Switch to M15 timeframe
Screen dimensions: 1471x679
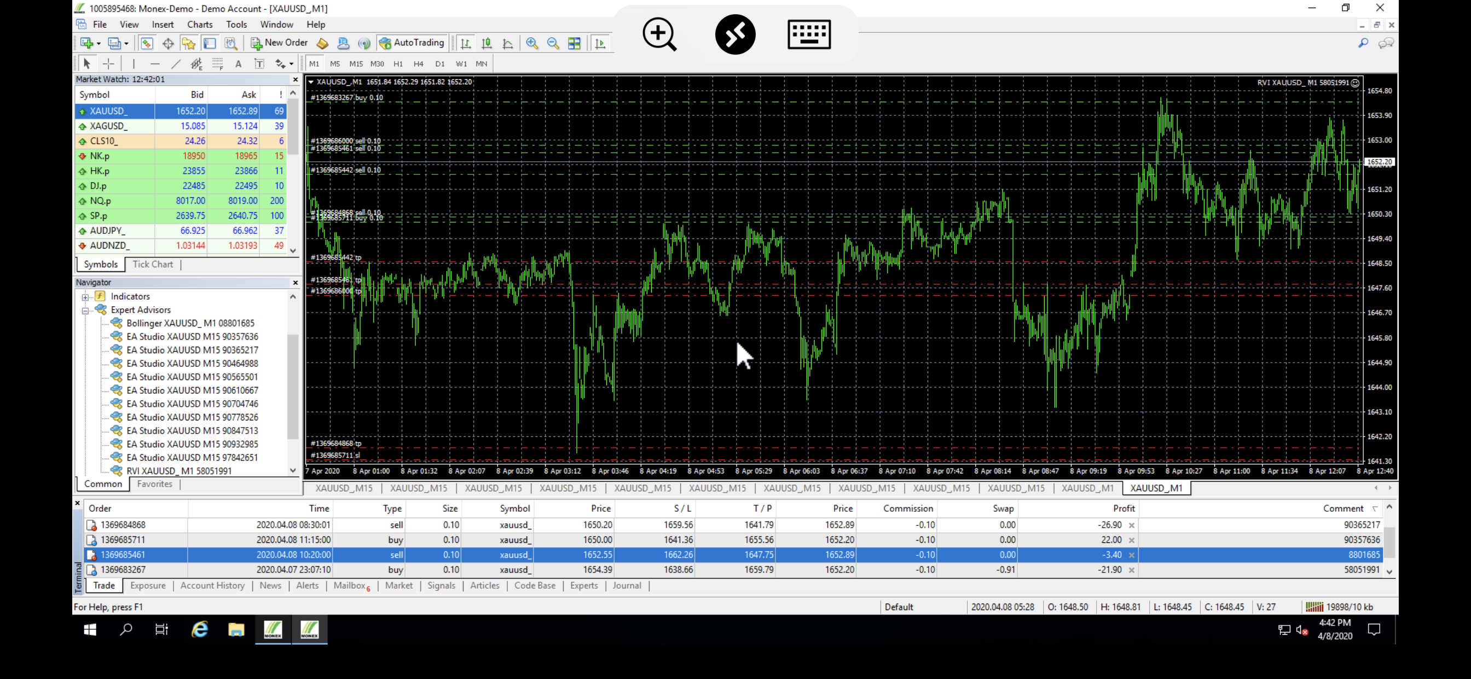(x=356, y=64)
